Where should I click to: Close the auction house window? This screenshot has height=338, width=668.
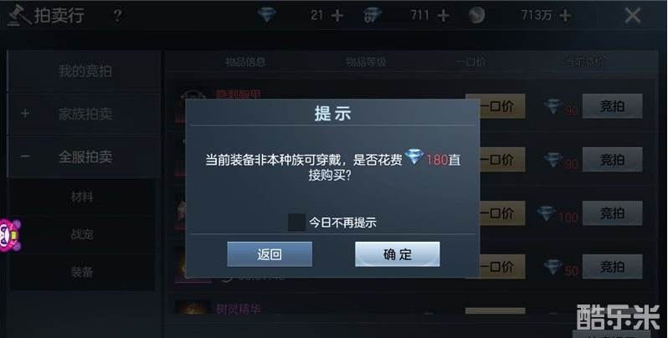coord(633,16)
